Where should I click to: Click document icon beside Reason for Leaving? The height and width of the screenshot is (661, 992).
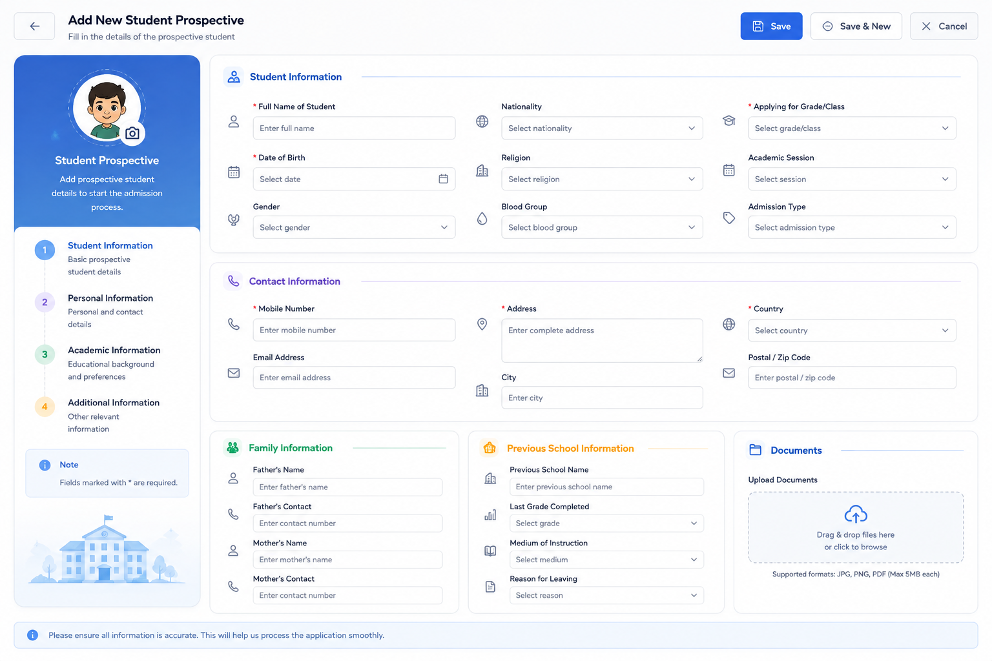pyautogui.click(x=490, y=587)
